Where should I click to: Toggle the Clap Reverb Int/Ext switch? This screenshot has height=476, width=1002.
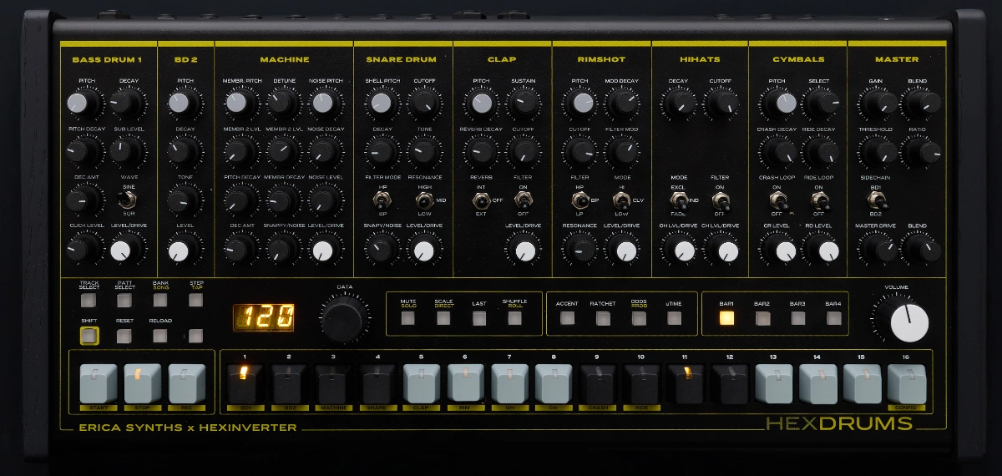pyautogui.click(x=480, y=200)
